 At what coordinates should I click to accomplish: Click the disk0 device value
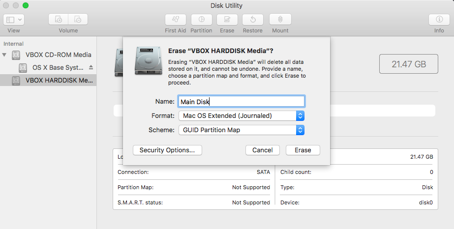[x=426, y=202]
